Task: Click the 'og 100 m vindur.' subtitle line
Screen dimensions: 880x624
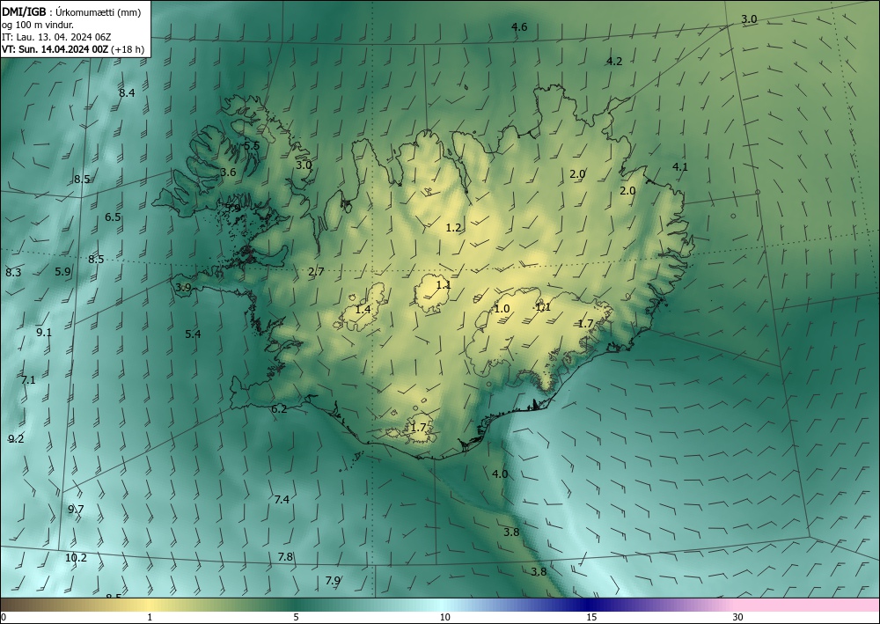Action: [38, 25]
